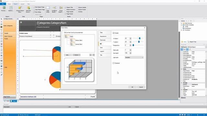Image resolution: width=207 pixels, height=116 pixels.
Task: Expand the Data Sources tree node
Action: coord(182,23)
